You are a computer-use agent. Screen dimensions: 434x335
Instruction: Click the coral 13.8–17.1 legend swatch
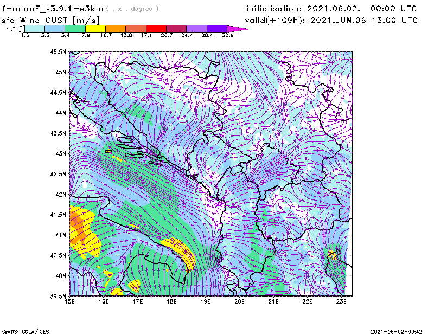pos(136,29)
